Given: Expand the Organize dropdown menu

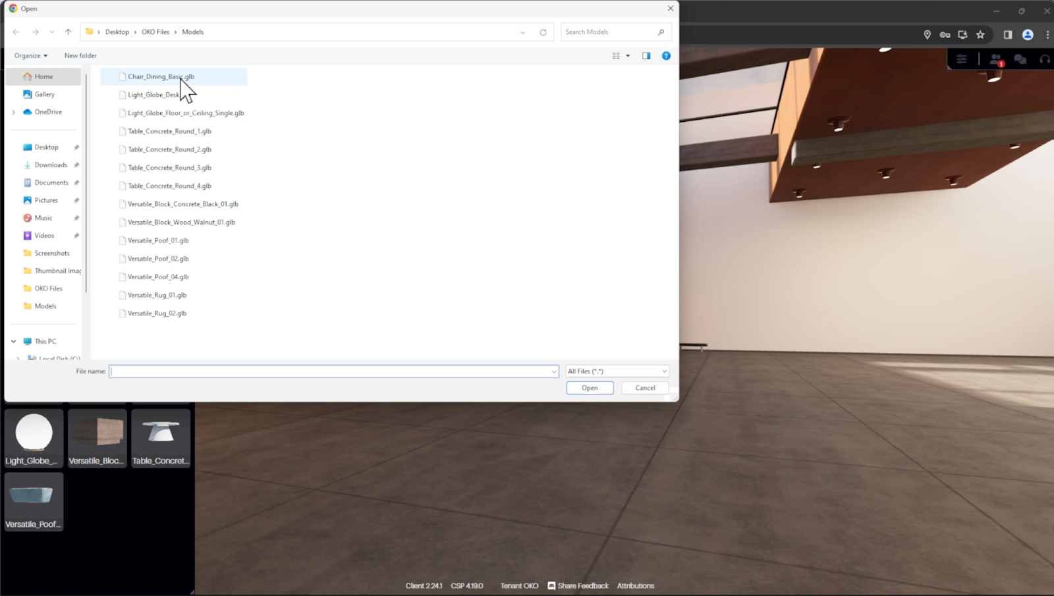Looking at the screenshot, I should tap(31, 56).
